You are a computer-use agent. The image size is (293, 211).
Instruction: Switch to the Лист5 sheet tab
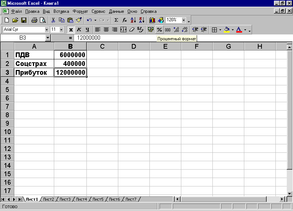tap(98, 199)
